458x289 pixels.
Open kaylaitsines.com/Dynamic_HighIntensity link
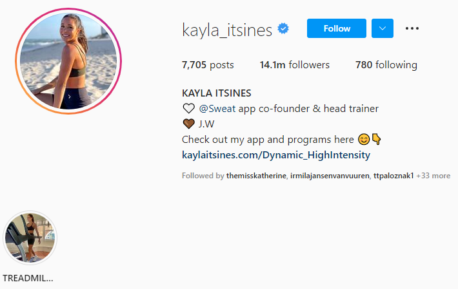click(276, 154)
